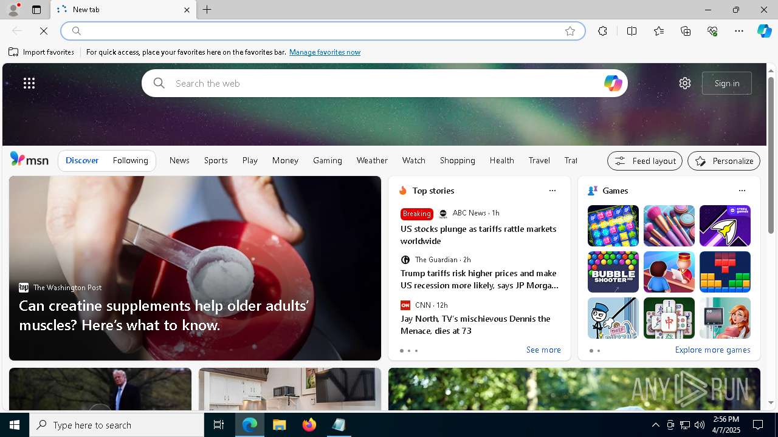
Task: Launch Firefox from the taskbar
Action: click(x=309, y=425)
